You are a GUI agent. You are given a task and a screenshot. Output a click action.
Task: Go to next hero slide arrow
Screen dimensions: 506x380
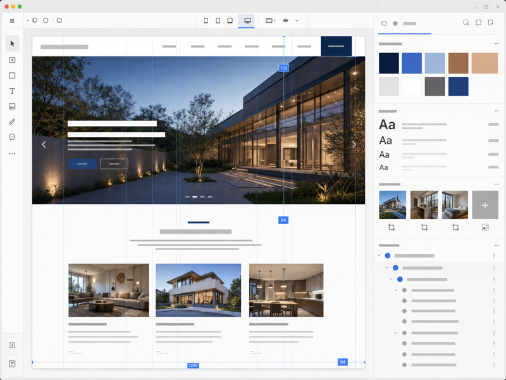click(354, 144)
